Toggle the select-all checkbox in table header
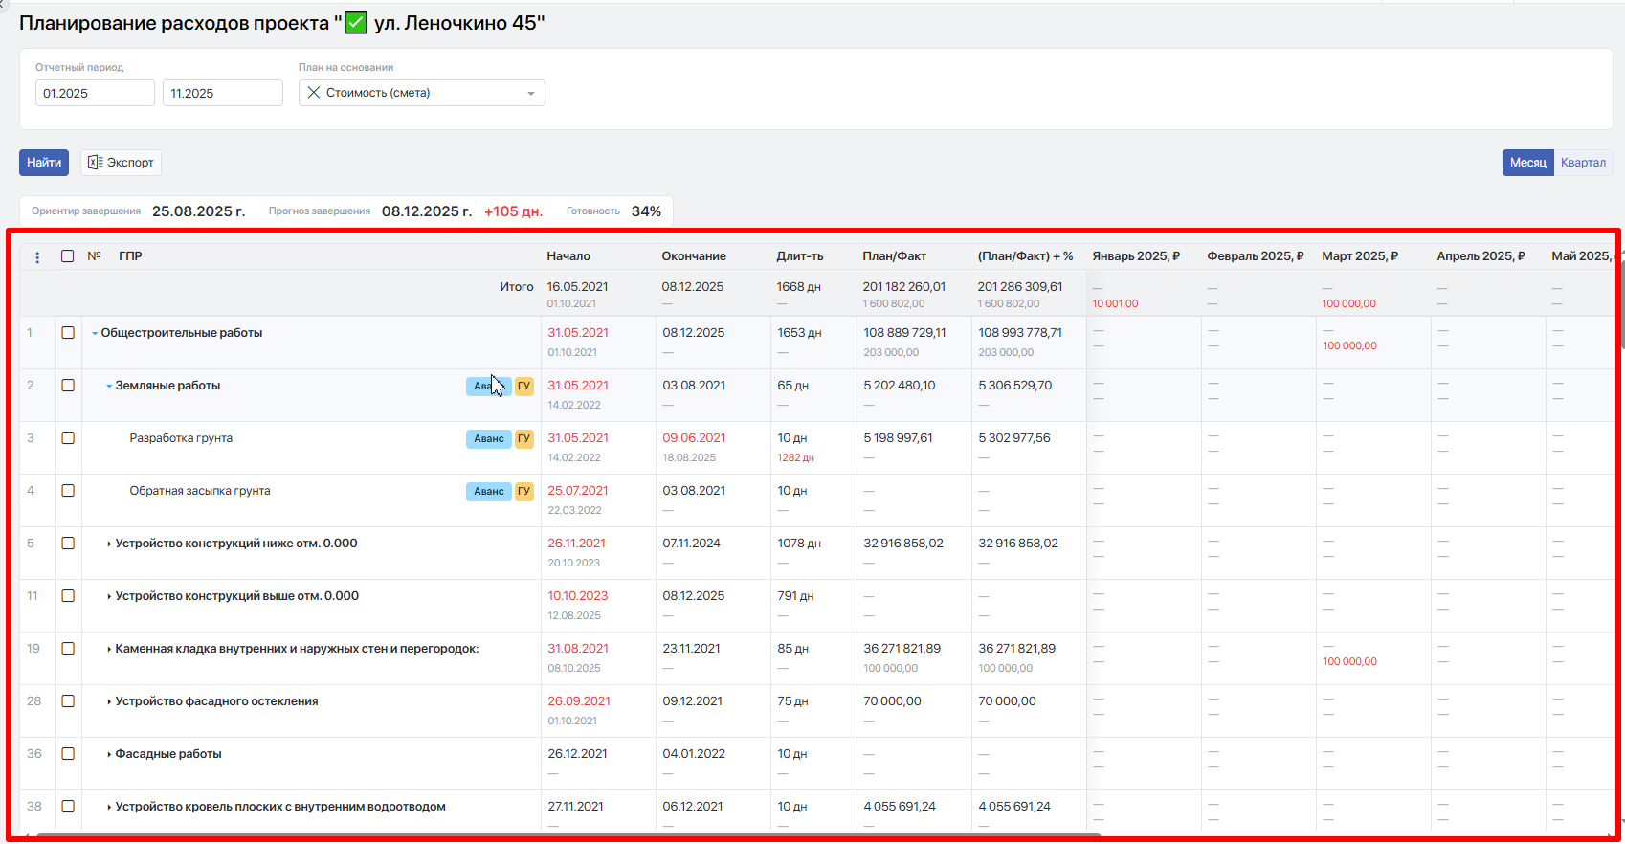 pyautogui.click(x=68, y=256)
